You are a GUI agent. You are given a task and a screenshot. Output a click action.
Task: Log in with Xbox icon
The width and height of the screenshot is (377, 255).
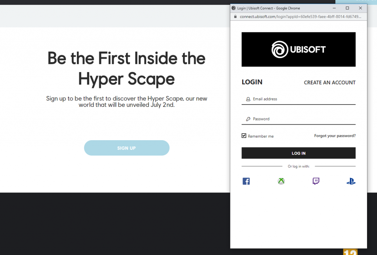(x=281, y=181)
